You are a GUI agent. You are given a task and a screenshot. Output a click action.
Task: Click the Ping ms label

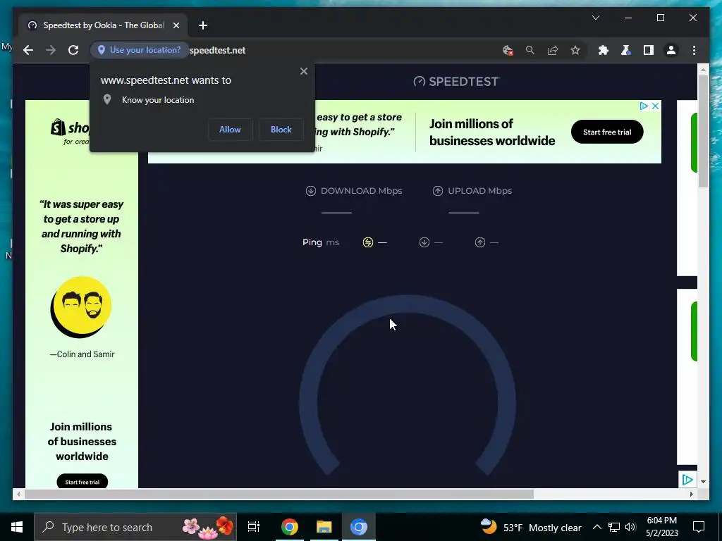[321, 242]
